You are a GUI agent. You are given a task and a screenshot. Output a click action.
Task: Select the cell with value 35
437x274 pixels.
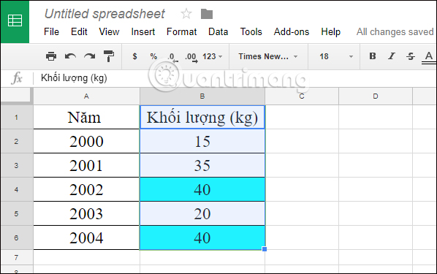(202, 165)
